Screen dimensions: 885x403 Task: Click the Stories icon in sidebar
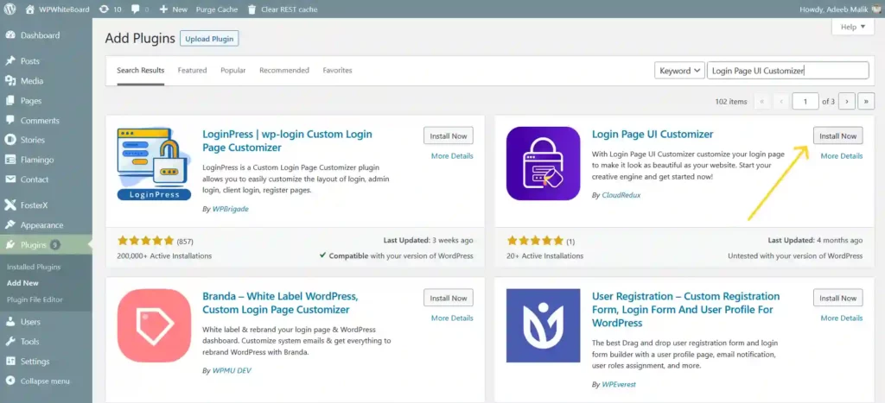[10, 140]
